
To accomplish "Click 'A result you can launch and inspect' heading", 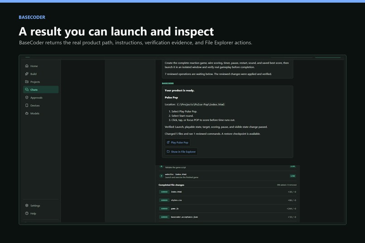I will [116, 31].
